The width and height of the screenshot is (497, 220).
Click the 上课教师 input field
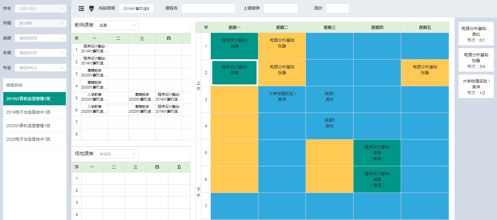point(280,8)
